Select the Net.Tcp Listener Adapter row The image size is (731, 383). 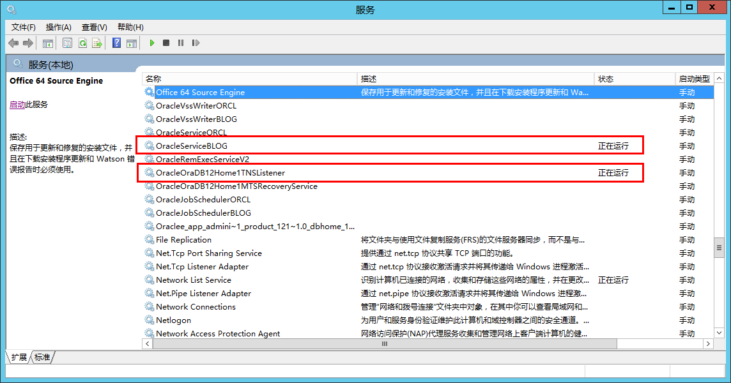point(428,267)
